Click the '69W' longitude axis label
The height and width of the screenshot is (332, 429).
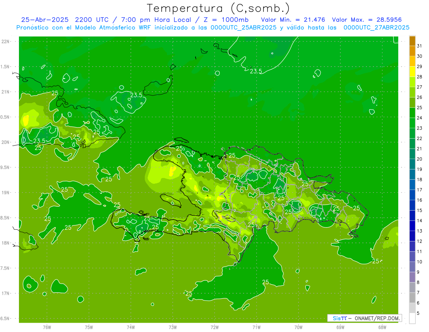pyautogui.click(x=340, y=327)
